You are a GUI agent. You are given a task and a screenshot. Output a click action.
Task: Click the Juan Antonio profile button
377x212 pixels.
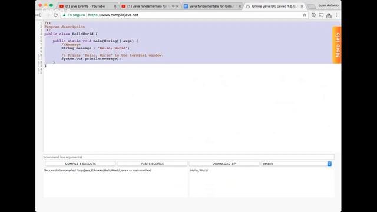(x=328, y=5)
